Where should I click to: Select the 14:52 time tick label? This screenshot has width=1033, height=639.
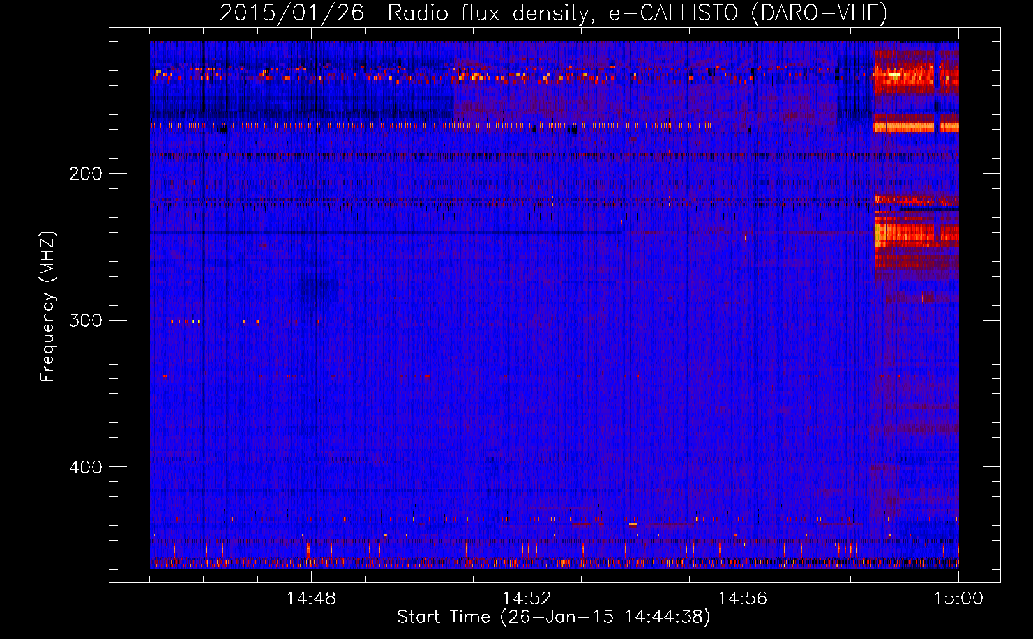(527, 599)
